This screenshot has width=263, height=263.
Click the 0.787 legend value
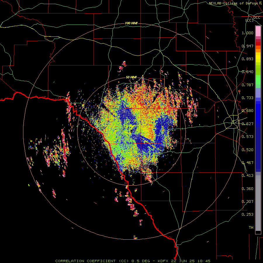(x=248, y=85)
